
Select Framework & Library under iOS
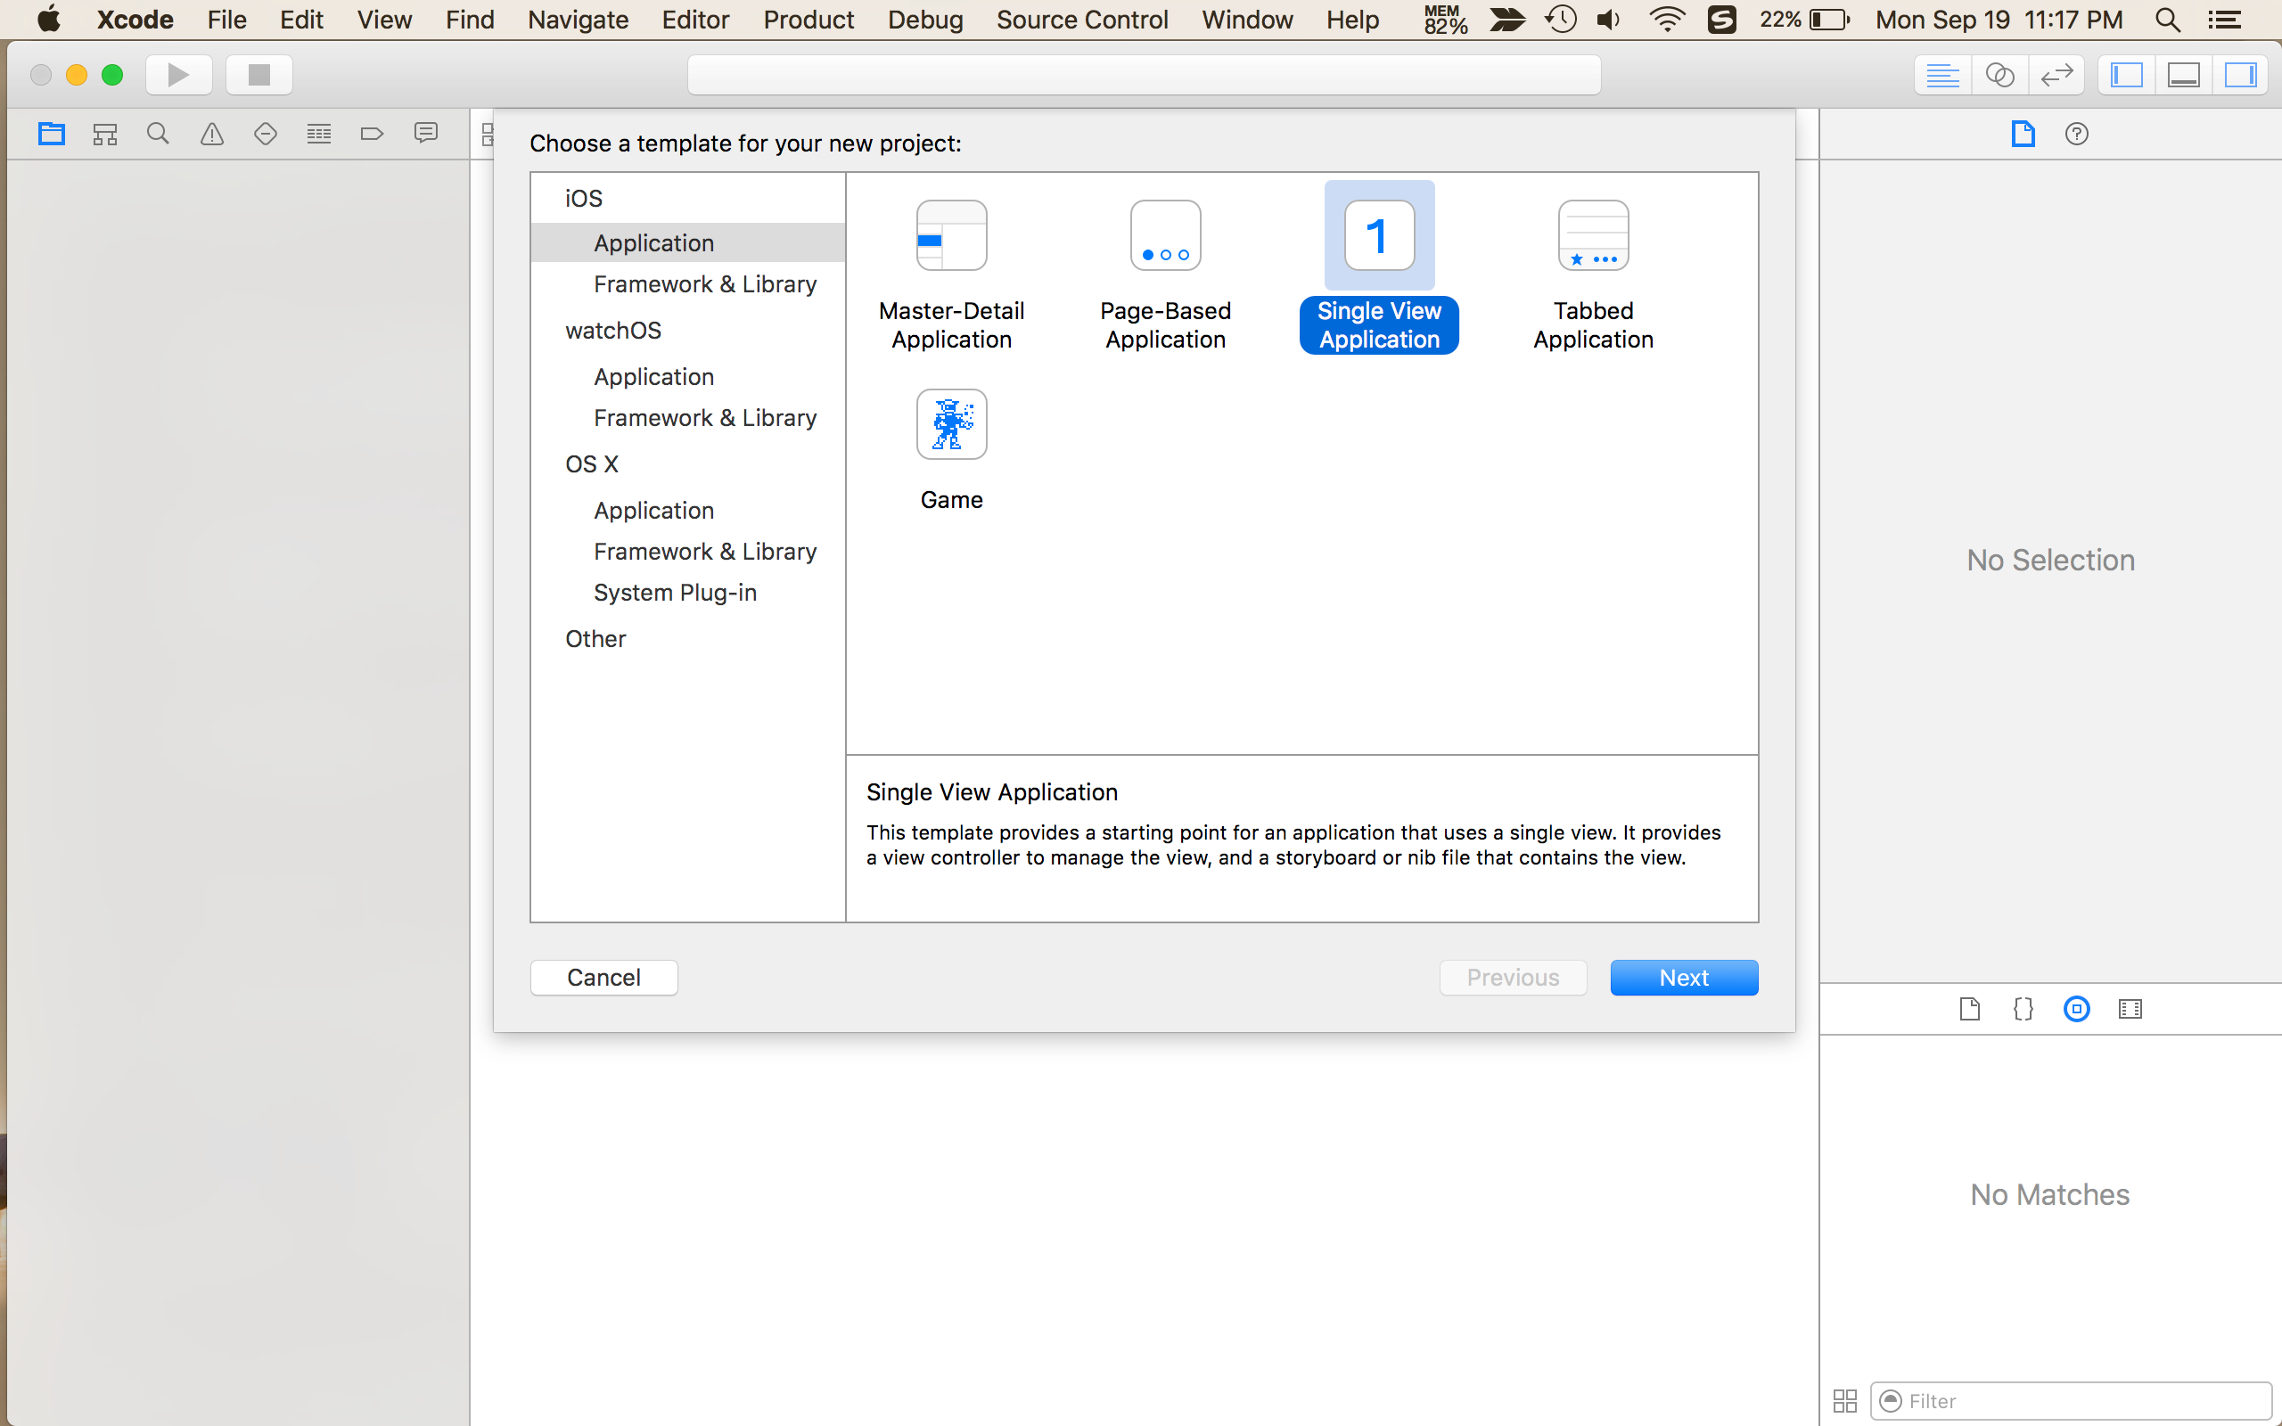click(x=704, y=284)
